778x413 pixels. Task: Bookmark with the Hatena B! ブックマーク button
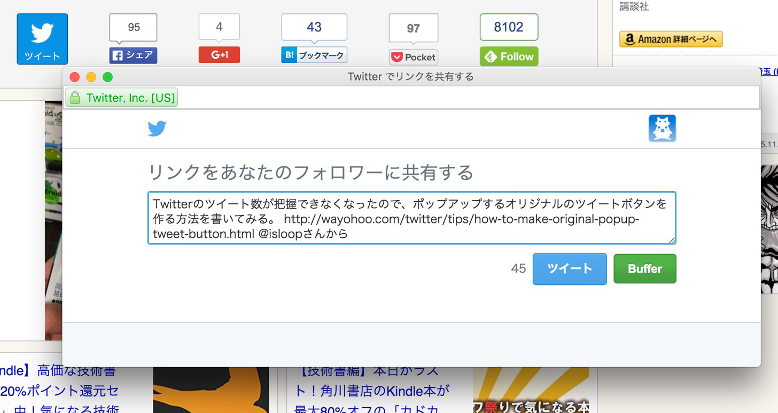[x=314, y=55]
